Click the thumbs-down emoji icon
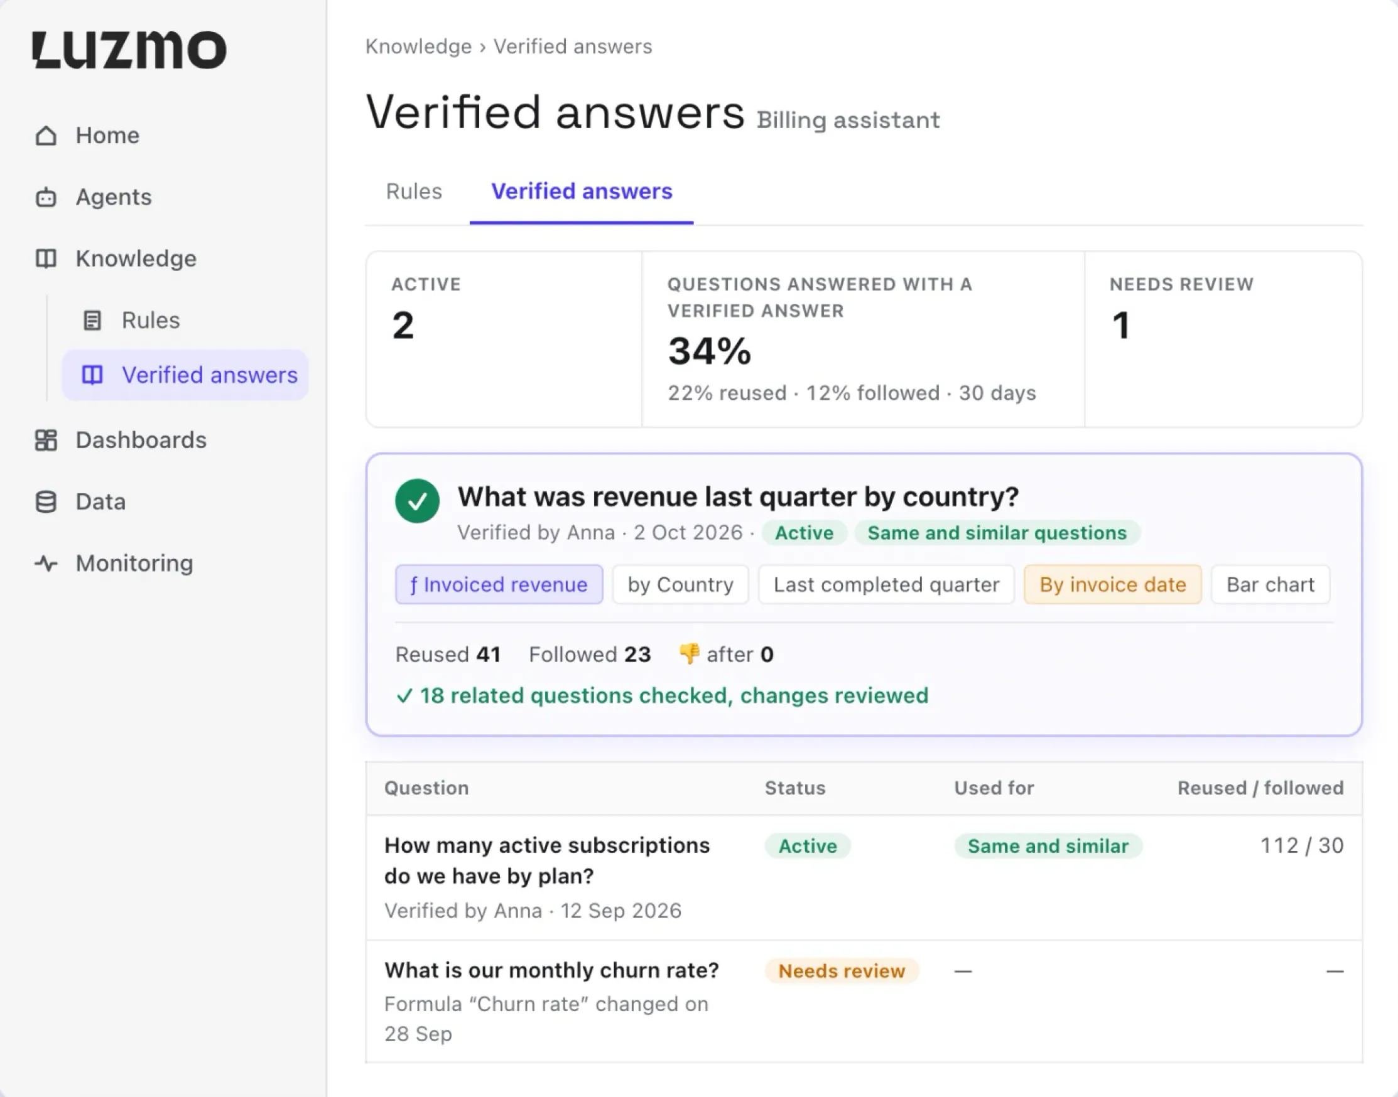Viewport: 1398px width, 1097px height. pos(689,654)
